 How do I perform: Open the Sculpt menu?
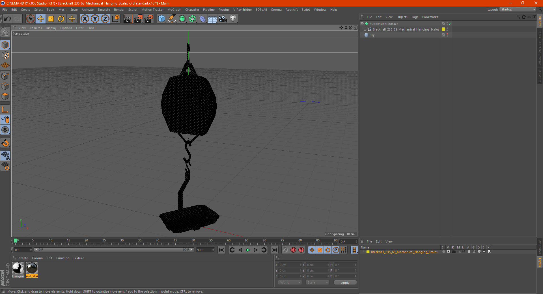pos(133,10)
